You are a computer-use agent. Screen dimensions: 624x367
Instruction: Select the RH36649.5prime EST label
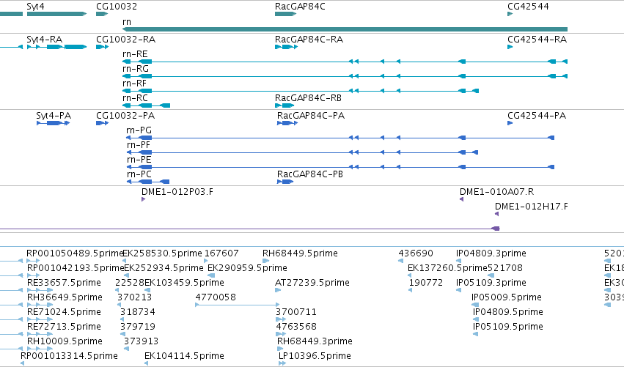[x=65, y=298]
